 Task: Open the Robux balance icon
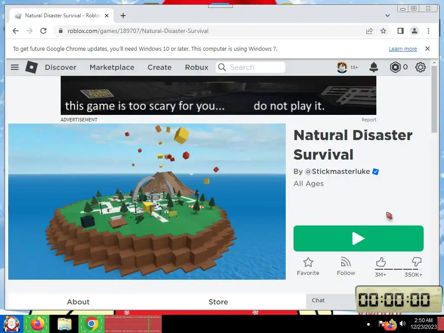[395, 67]
